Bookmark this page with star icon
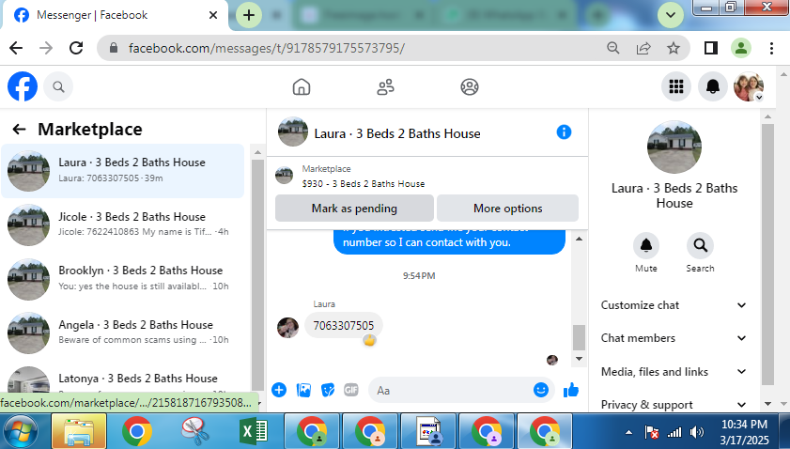This screenshot has width=790, height=449. tap(674, 49)
